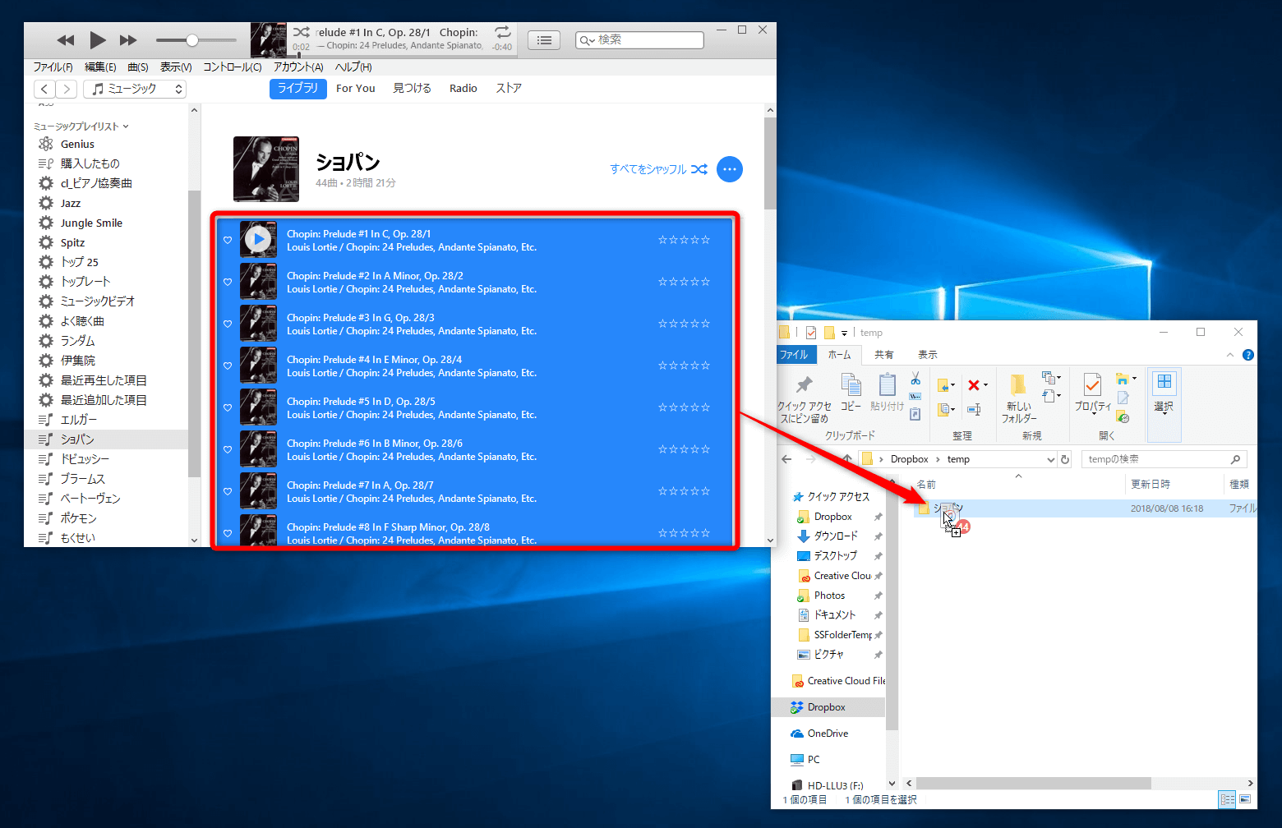1282x828 pixels.
Task: Set star rating for Prelude #7
Action: (x=684, y=491)
